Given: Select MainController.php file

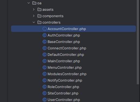Looking at the screenshot, I should (x=64, y=61).
